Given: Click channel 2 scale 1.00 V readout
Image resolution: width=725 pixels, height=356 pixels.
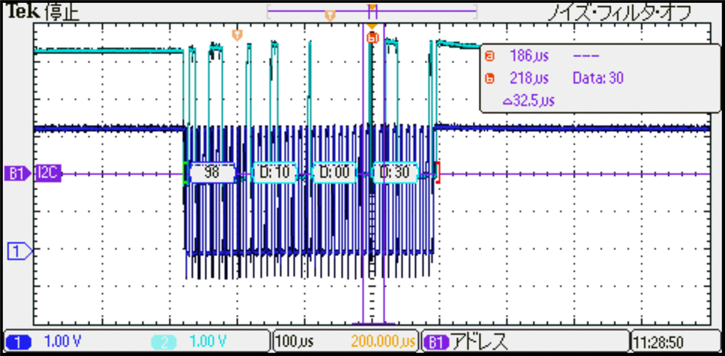Looking at the screenshot, I should (x=209, y=341).
